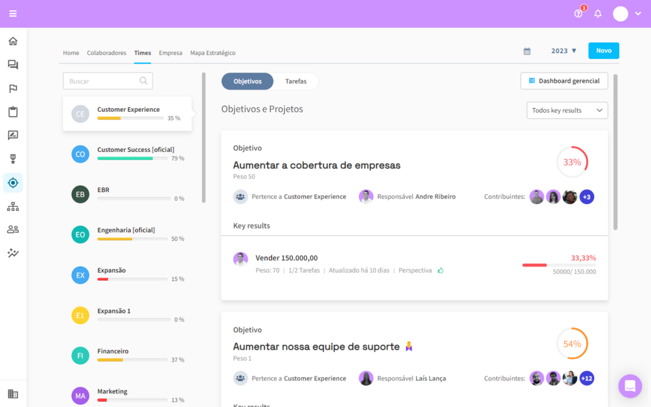Switch to the Colaboradores tab
The width and height of the screenshot is (651, 407).
point(106,53)
